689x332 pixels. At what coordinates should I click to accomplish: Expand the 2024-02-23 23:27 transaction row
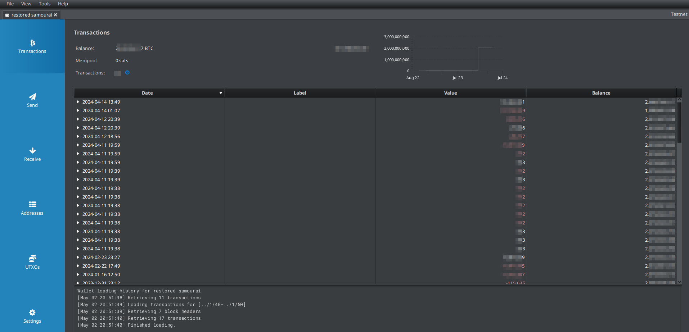(78, 257)
